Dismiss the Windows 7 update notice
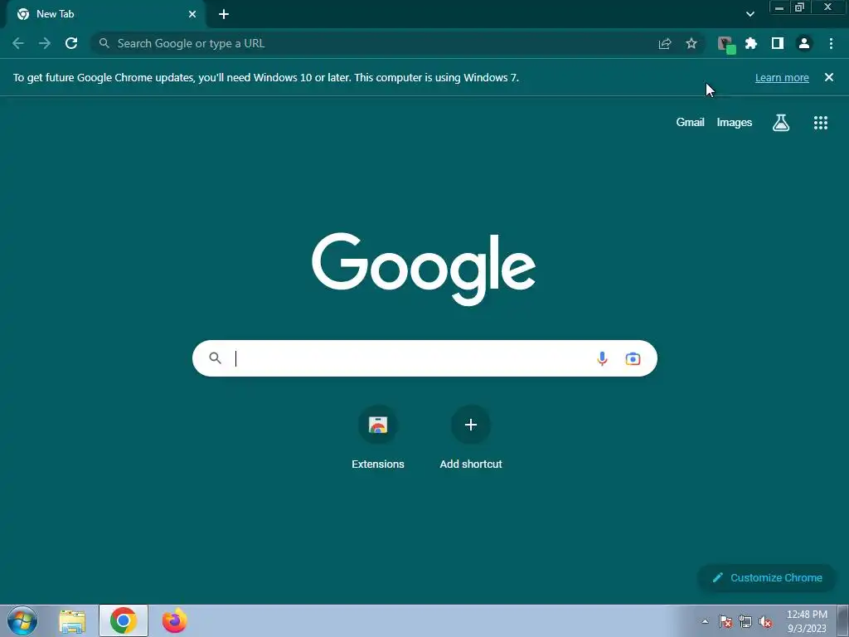Viewport: 849px width, 637px height. tap(828, 77)
